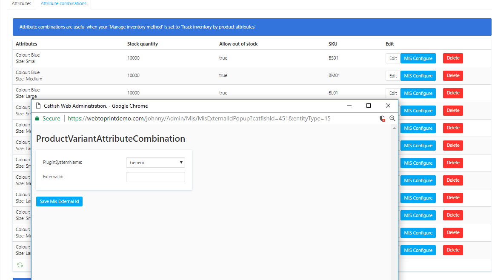492x280 pixels.
Task: Open the PluginSystemName dropdown
Action: tap(155, 163)
